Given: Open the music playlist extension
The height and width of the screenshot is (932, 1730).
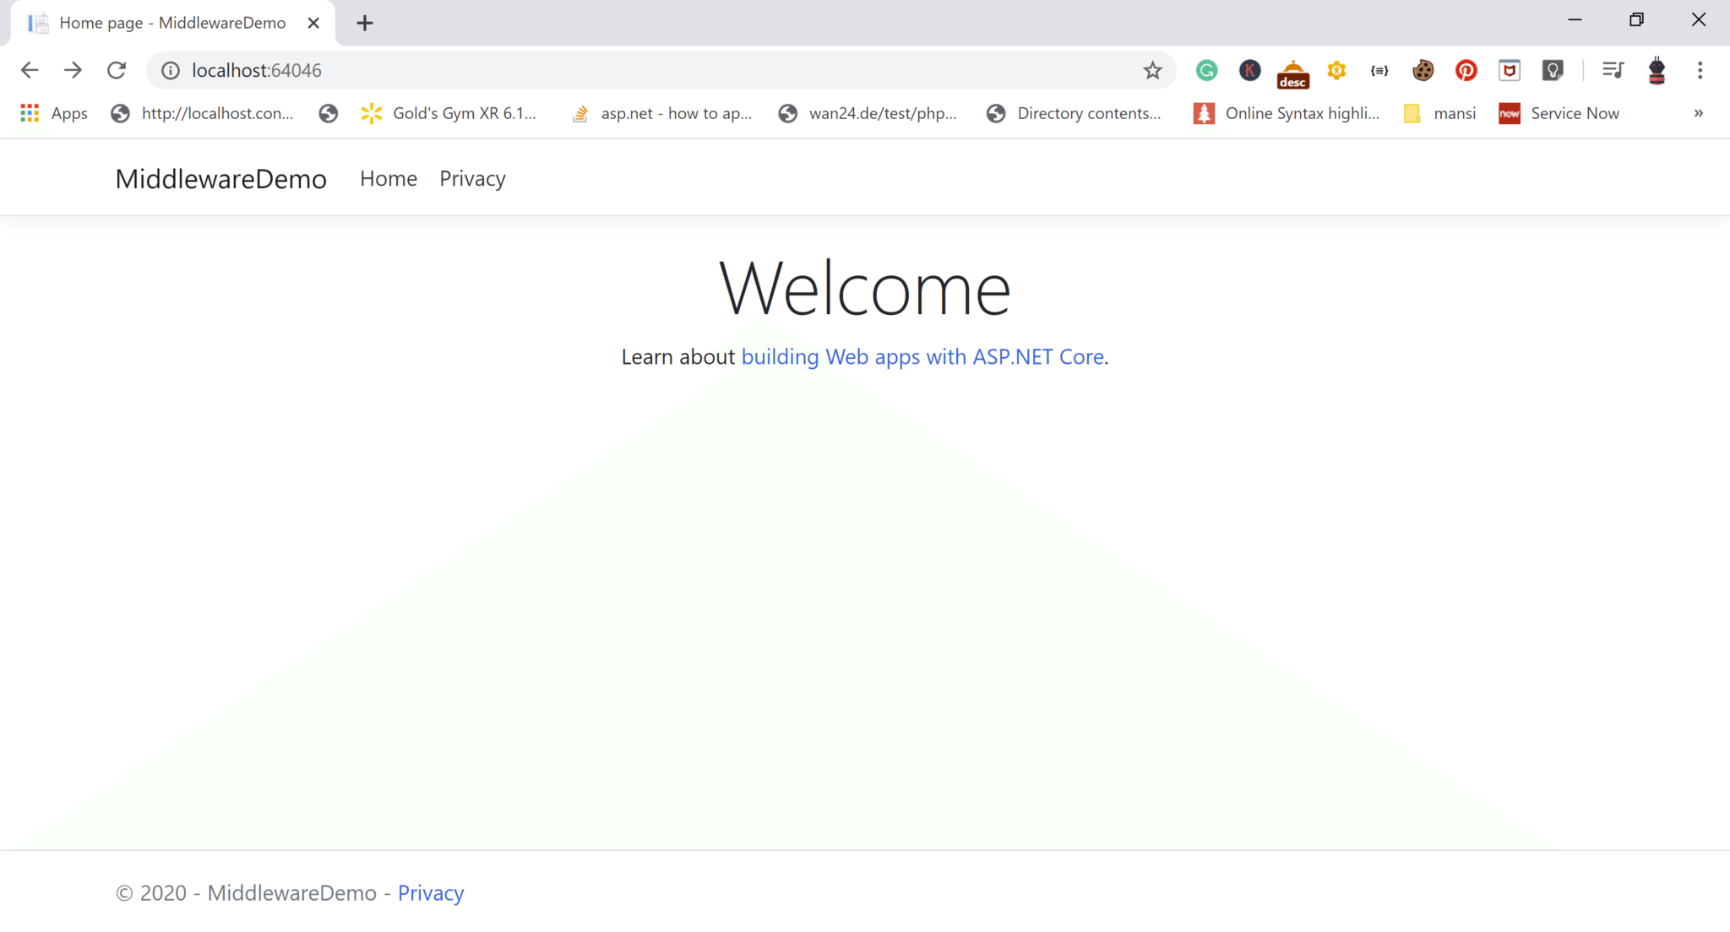Looking at the screenshot, I should (1612, 70).
